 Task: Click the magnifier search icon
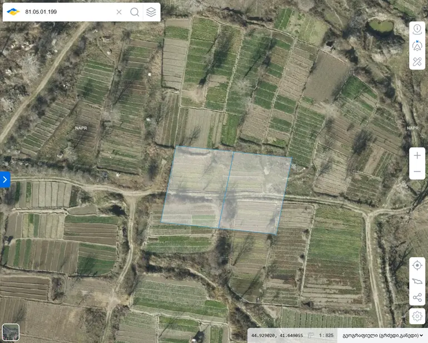pos(135,12)
